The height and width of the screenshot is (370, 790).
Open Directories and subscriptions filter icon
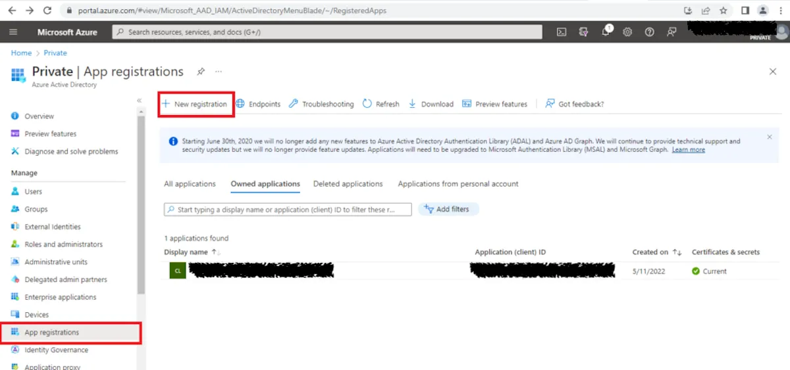point(583,32)
